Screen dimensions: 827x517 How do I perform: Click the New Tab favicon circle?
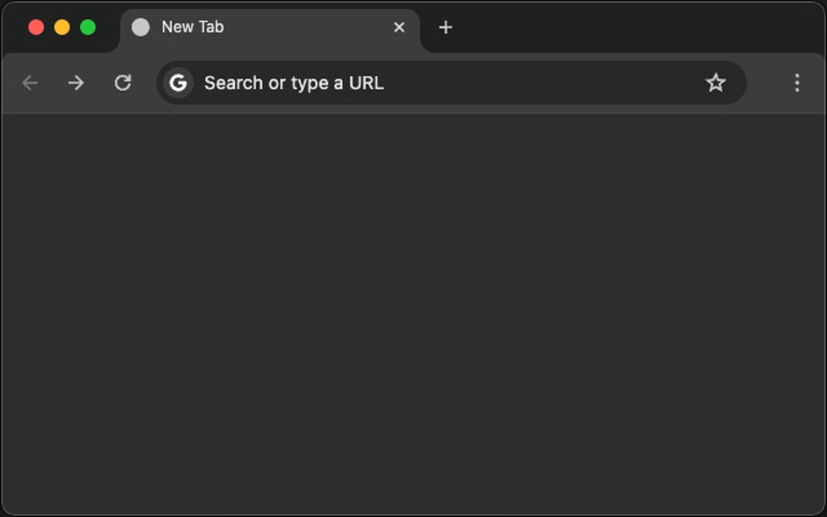click(140, 27)
